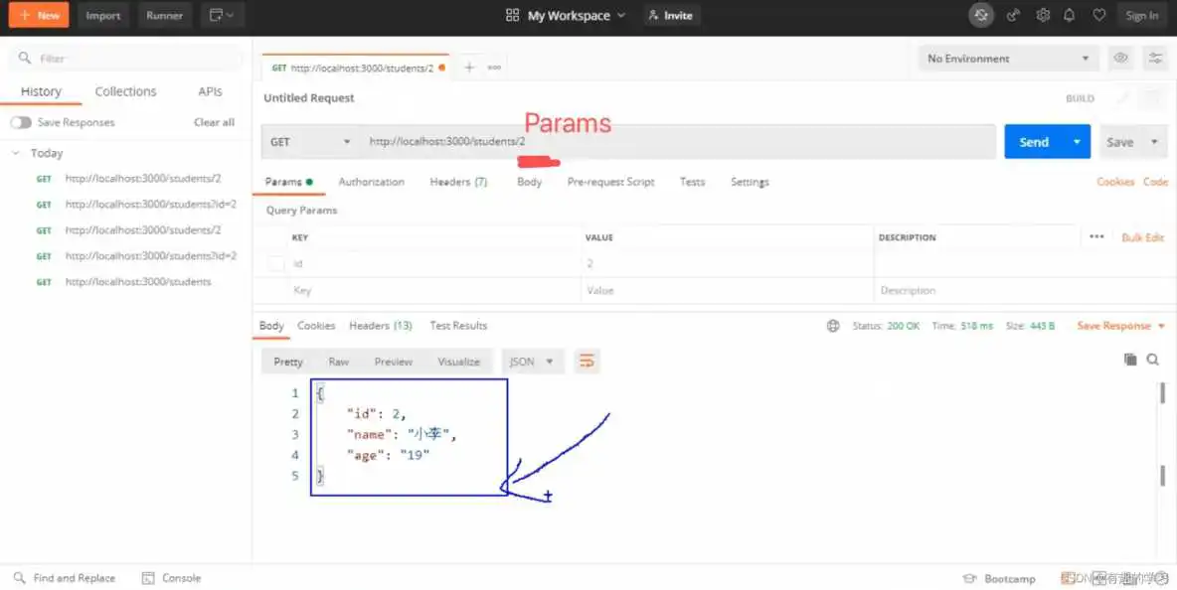Click the wrap lines icon in response toolbar

coord(587,362)
